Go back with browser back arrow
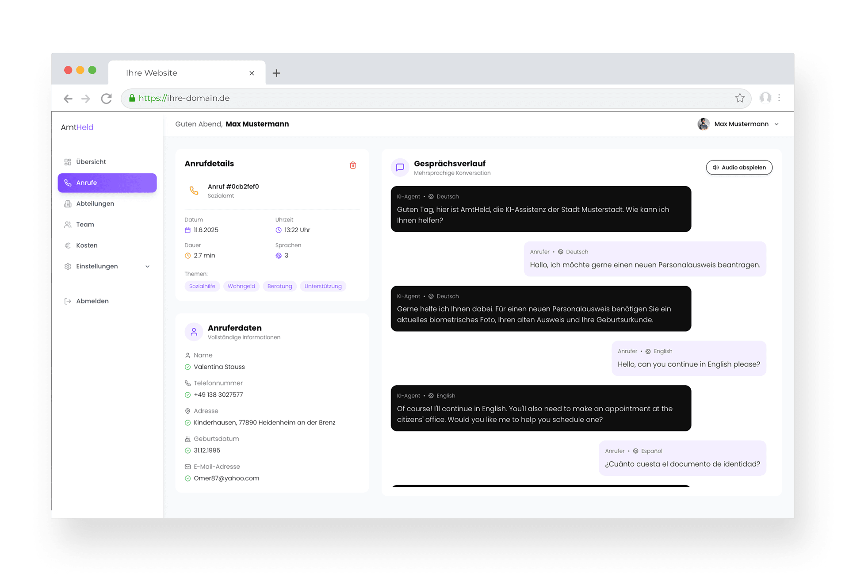The image size is (849, 574). [x=68, y=99]
